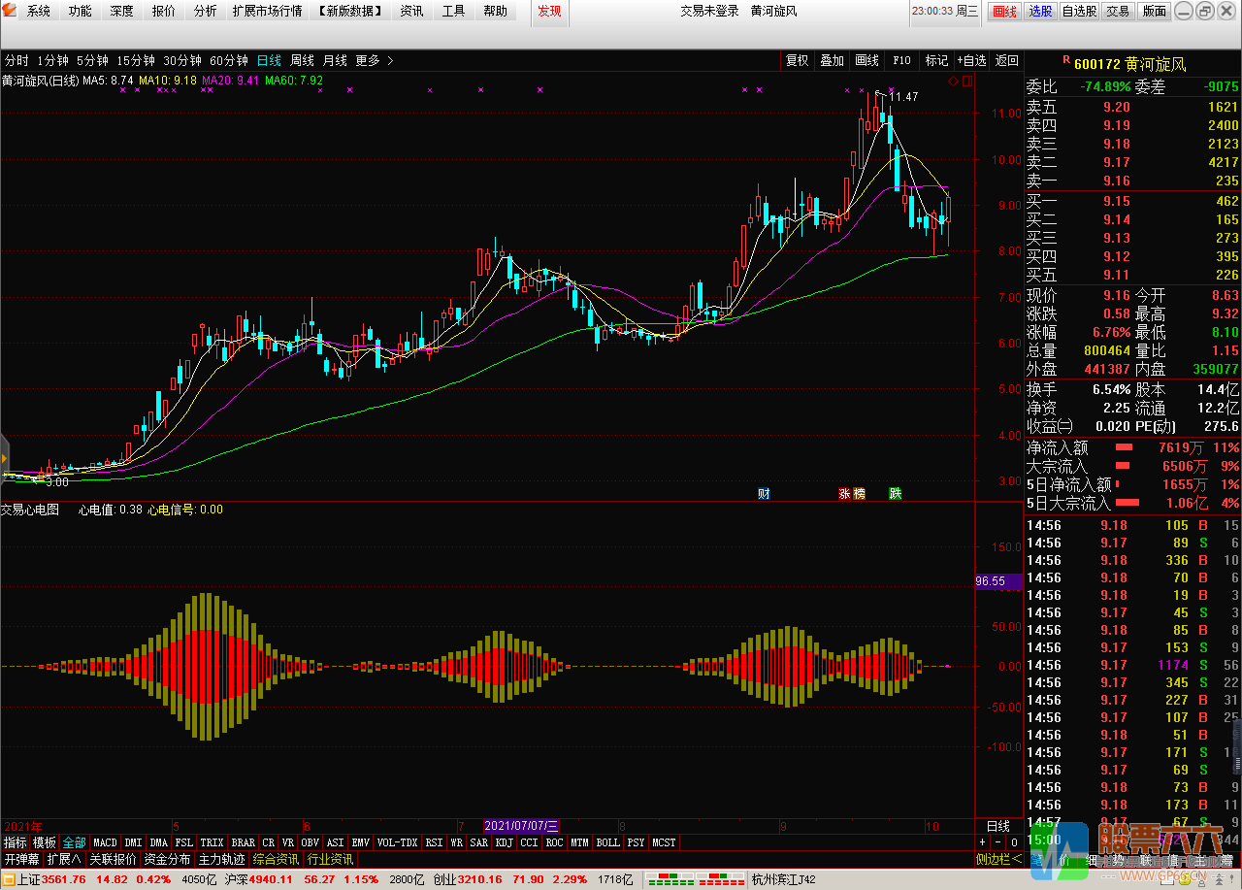Toggle 开弹幕 barrage comments
This screenshot has width=1242, height=890.
(21, 859)
